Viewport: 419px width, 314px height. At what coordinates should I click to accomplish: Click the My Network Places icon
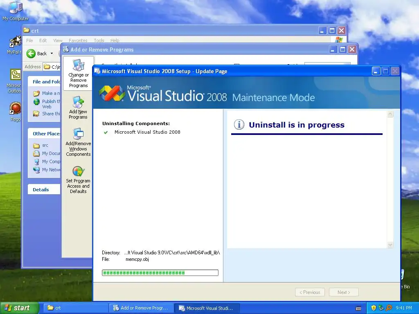coord(36,170)
